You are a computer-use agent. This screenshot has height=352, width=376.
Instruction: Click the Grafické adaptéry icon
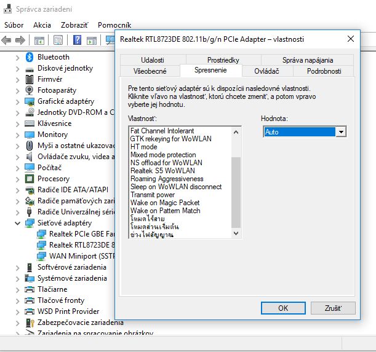[30, 101]
